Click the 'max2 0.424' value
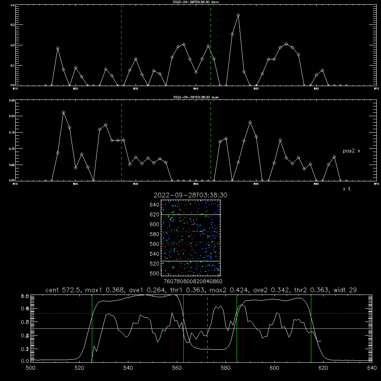This screenshot has width=381, height=381. tap(229, 290)
